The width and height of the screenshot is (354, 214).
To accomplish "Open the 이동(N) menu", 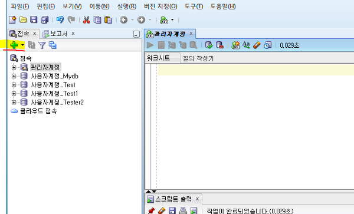I will coord(99,6).
